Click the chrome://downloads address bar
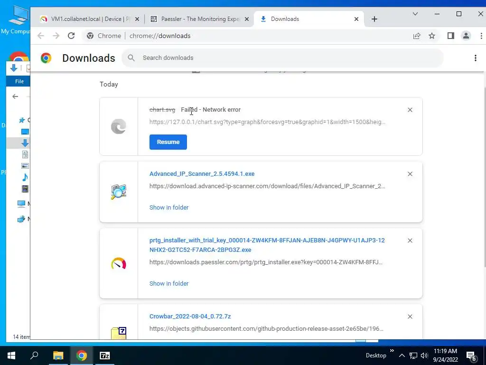Screen dimensions: 486x365 [246, 36]
